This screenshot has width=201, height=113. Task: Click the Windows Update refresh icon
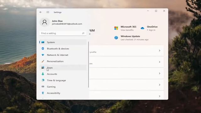116,38
